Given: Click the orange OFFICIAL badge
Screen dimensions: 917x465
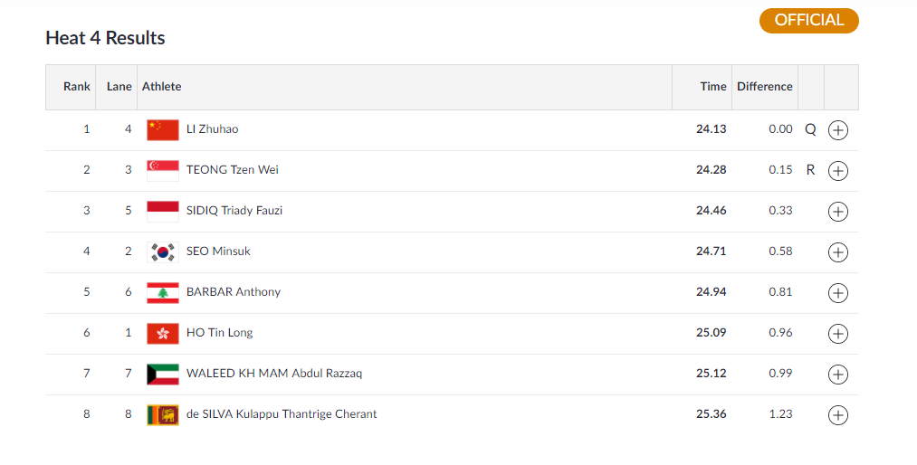Looking at the screenshot, I should coord(808,21).
